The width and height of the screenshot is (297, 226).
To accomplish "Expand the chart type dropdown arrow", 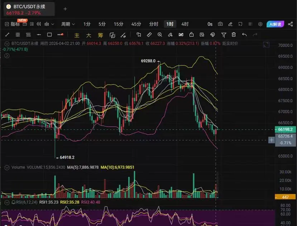I will (x=53, y=24).
